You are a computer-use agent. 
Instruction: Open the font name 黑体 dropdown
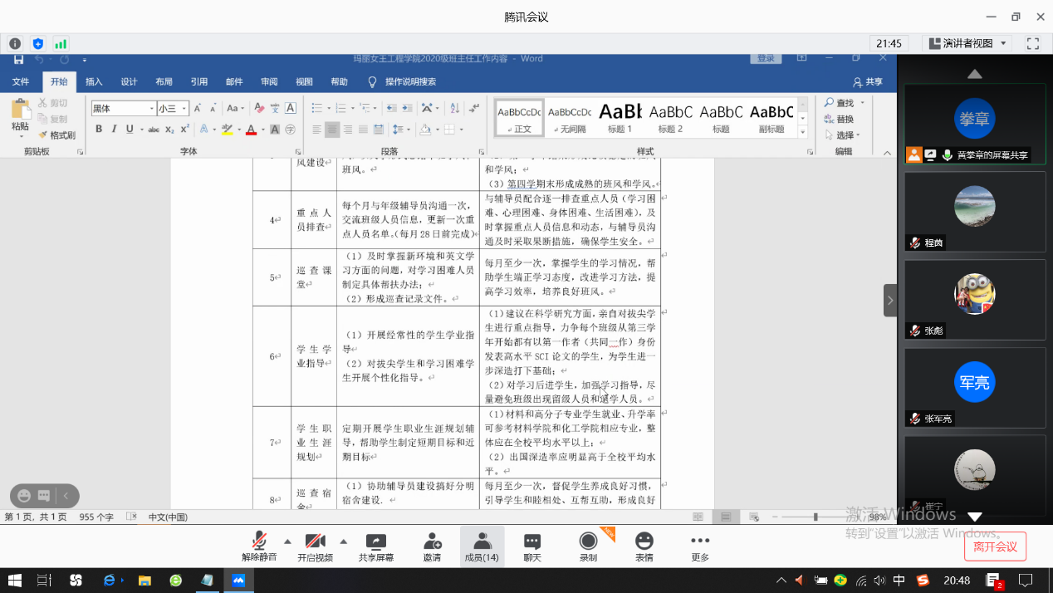(x=151, y=109)
